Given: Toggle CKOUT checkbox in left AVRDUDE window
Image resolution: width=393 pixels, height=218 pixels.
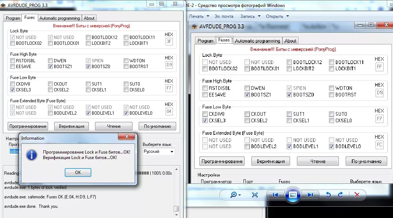Looking at the screenshot, I should pyautogui.click(x=50, y=84).
